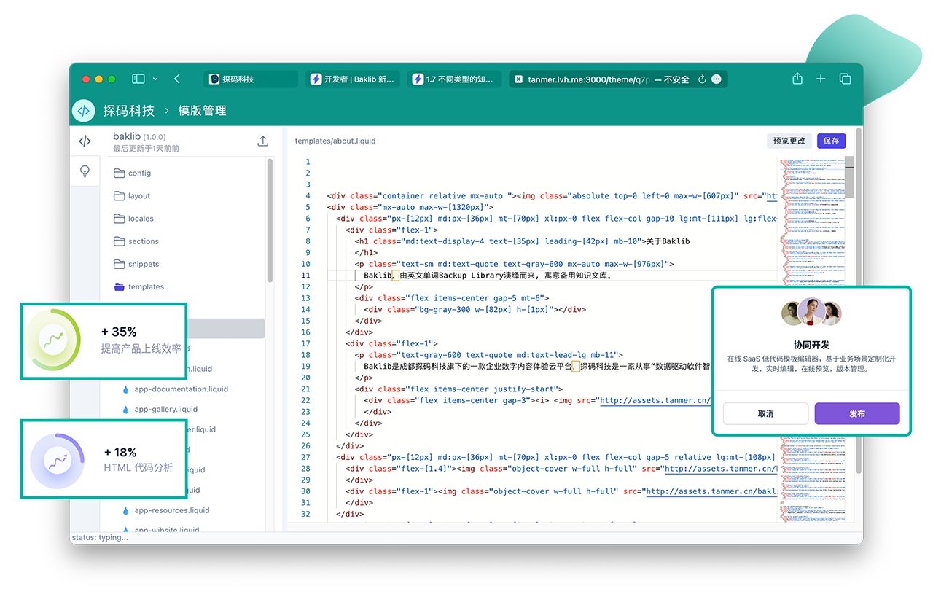933x605 pixels.
Task: Click the 取消 cancel button in dialog
Action: tap(765, 413)
